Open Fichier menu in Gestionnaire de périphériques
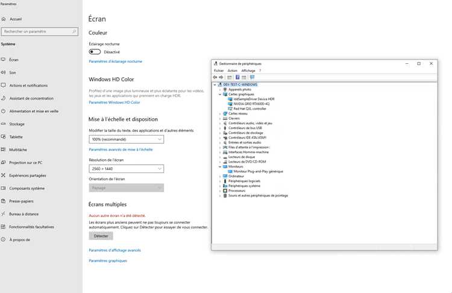This screenshot has height=293, width=452. tap(219, 71)
